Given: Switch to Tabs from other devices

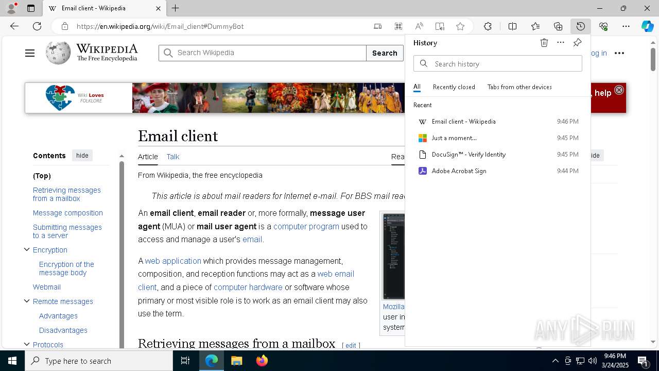Looking at the screenshot, I should click(x=519, y=87).
